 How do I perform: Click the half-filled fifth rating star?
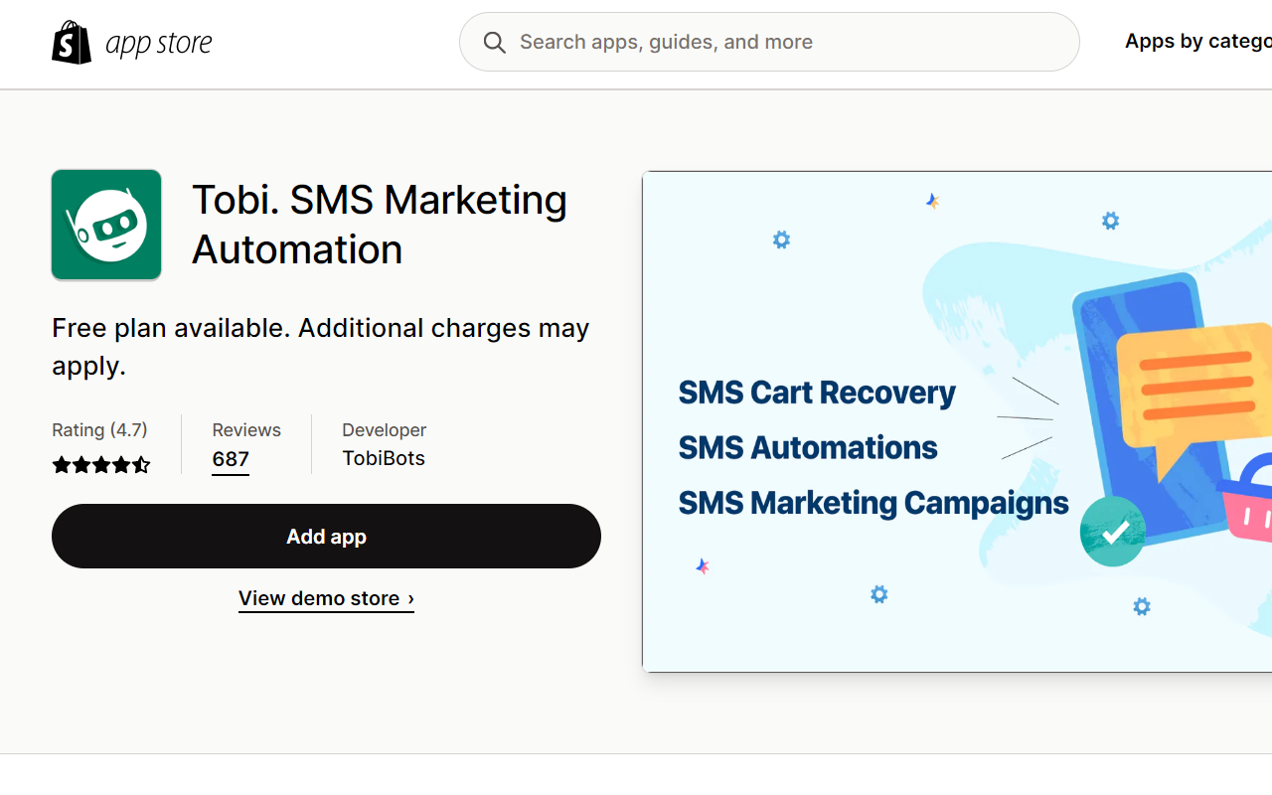[x=143, y=464]
